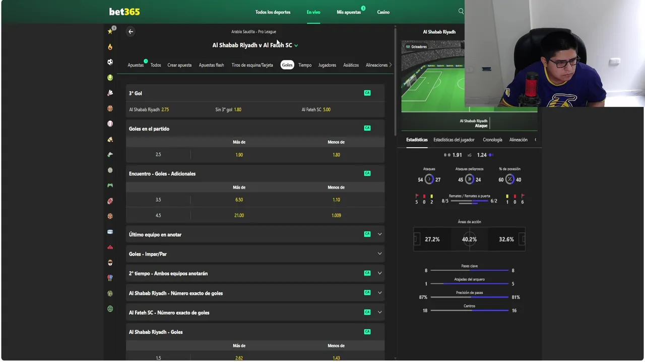
Task: Switch to the Tiempo tab
Action: tap(305, 65)
